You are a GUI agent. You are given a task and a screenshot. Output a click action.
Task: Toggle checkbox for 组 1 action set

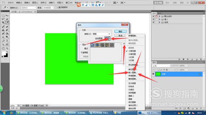click(153, 19)
